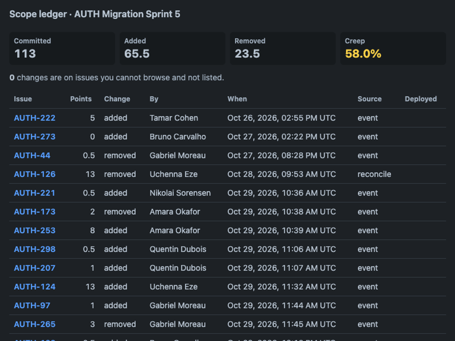The height and width of the screenshot is (341, 455).
Task: Click the When column header
Action: (237, 99)
